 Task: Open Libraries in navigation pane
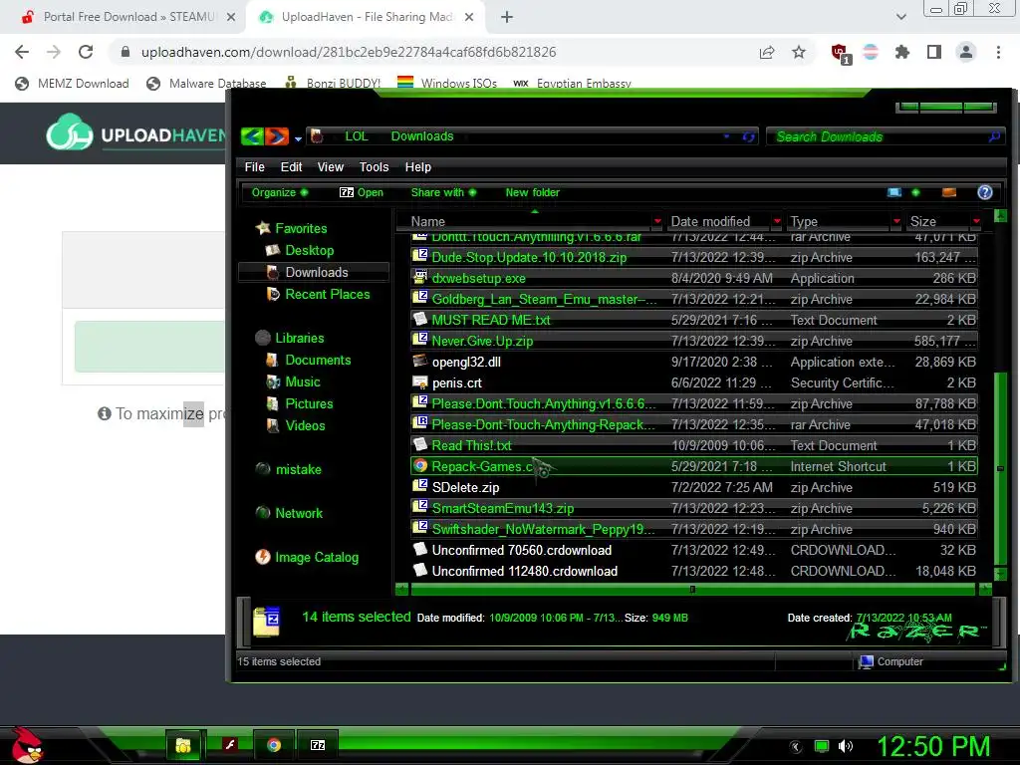point(299,339)
